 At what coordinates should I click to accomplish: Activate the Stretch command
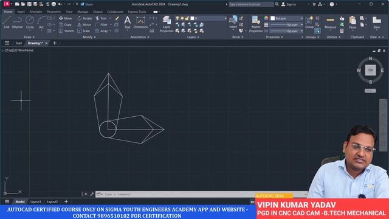pos(66,31)
